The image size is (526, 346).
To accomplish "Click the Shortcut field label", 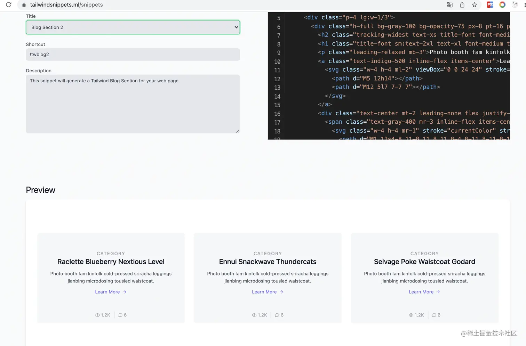I will pyautogui.click(x=35, y=44).
